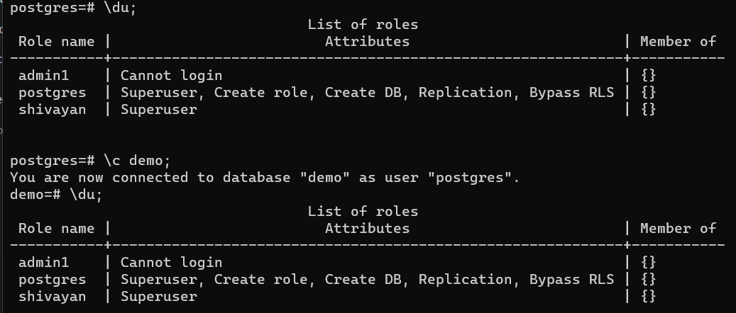Viewport: 736px width, 313px height.
Task: Click "Member of" header in first table
Action: [x=678, y=42]
